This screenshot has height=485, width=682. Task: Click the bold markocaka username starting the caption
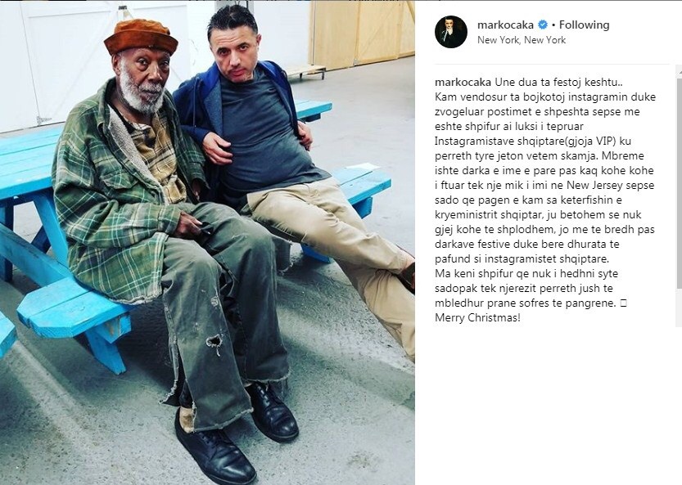pos(463,82)
